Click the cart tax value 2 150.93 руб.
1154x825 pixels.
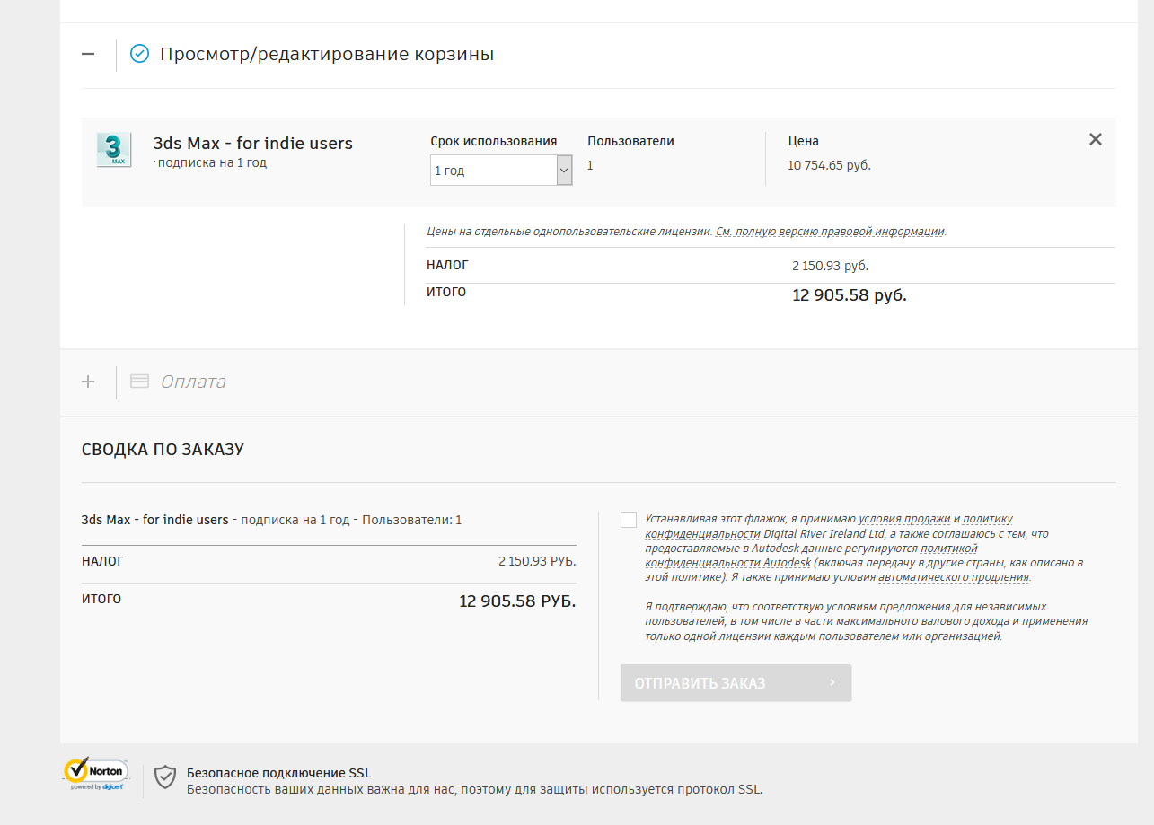(830, 266)
